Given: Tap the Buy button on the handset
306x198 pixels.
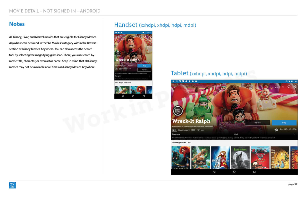Looking at the screenshot, I should [144, 66].
